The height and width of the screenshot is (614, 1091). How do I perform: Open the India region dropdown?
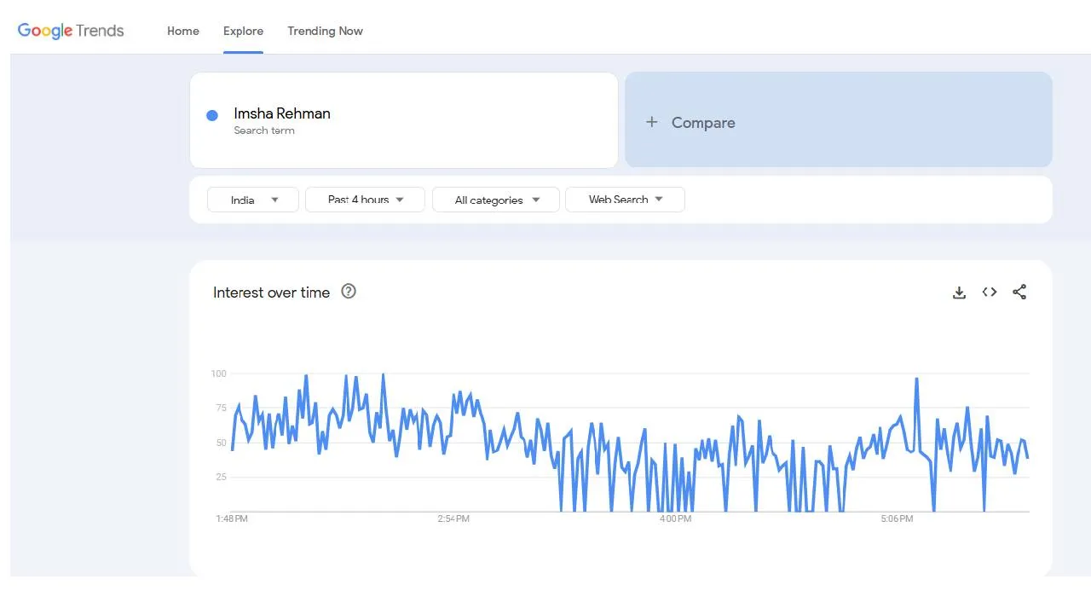[253, 200]
